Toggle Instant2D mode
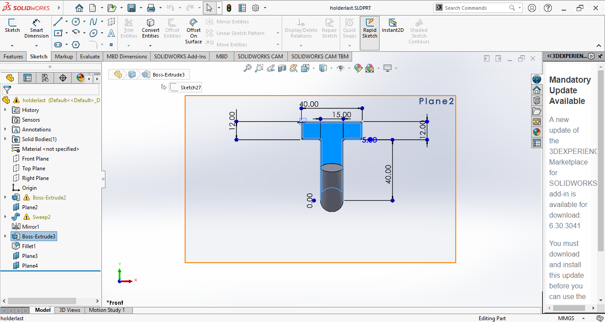 coord(392,26)
